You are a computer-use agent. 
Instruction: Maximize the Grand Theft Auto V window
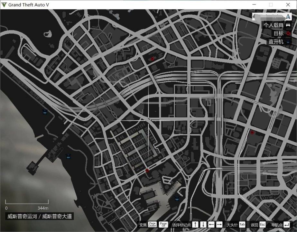click(271, 5)
